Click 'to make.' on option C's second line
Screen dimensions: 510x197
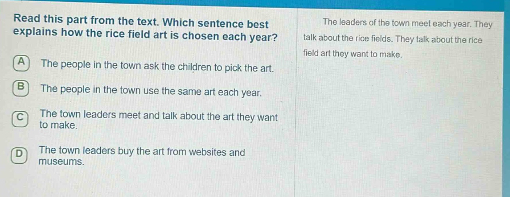[x=58, y=125]
